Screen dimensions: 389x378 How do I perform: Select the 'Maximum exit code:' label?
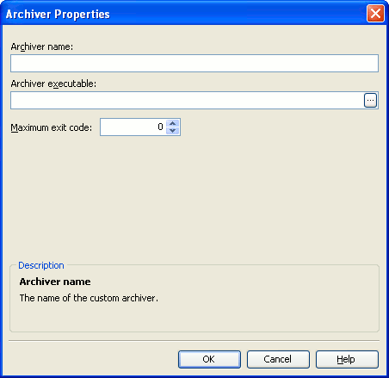pyautogui.click(x=52, y=127)
